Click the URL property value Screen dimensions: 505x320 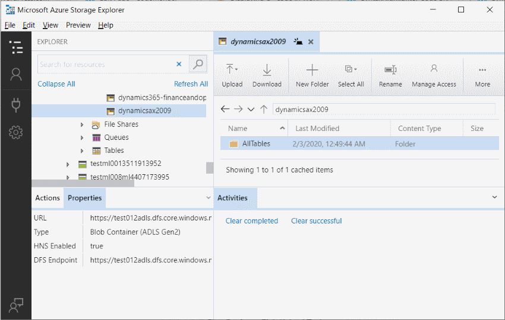tap(151, 218)
